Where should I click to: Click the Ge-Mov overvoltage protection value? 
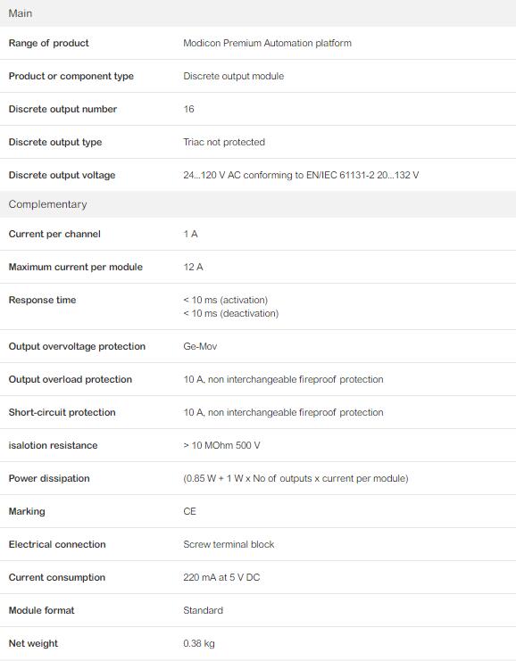[x=200, y=346]
